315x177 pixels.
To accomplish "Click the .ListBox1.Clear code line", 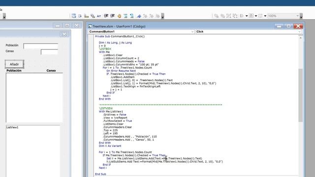I will 113,55.
